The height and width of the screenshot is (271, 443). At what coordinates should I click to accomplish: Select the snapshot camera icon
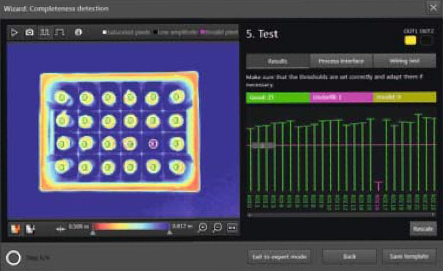pos(29,33)
